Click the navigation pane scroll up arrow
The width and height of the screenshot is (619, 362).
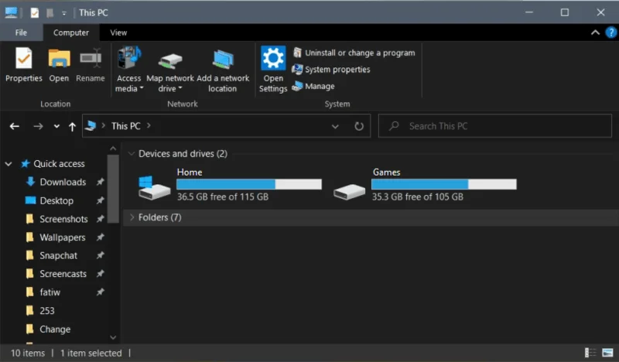point(113,149)
